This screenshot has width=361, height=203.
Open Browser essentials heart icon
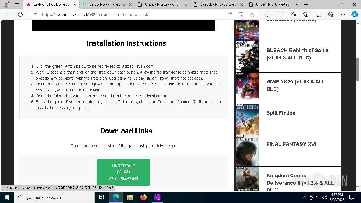pos(331,14)
